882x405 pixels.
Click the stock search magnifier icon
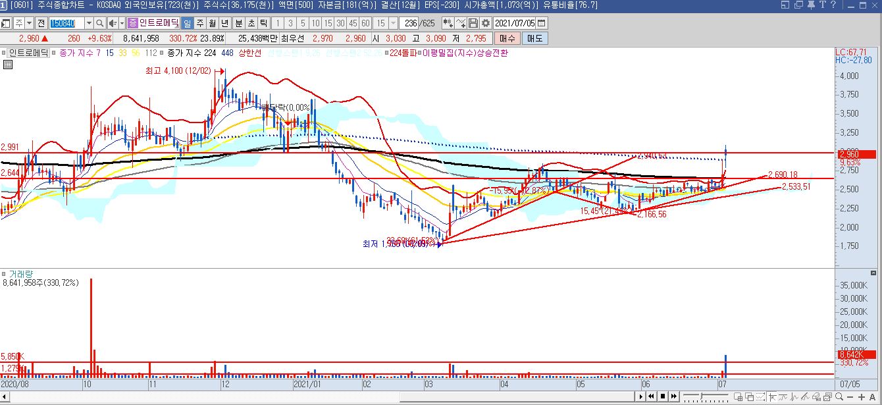pyautogui.click(x=100, y=23)
